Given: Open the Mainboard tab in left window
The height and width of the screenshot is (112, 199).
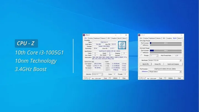Looking at the screenshot, I should coord(97,38).
